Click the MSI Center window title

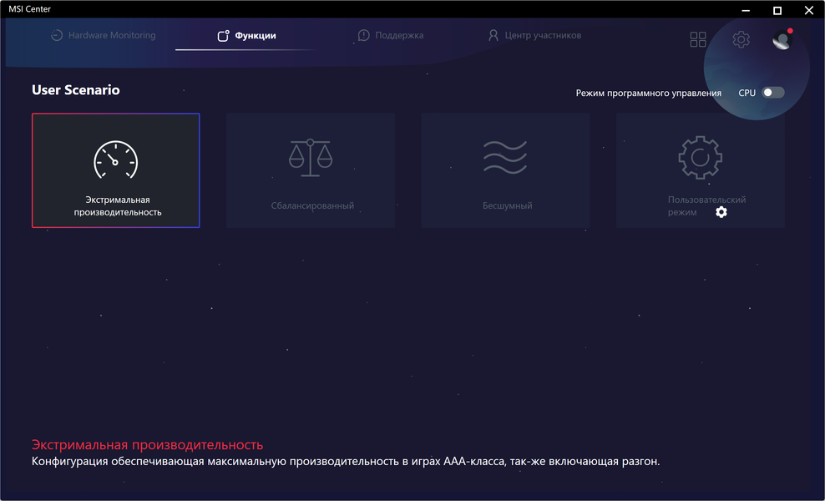point(30,9)
